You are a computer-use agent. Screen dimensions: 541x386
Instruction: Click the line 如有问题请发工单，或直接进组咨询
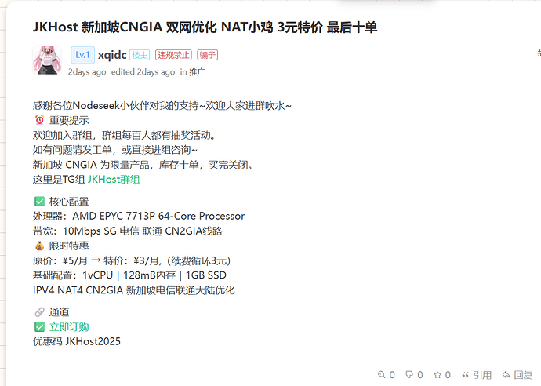115,150
